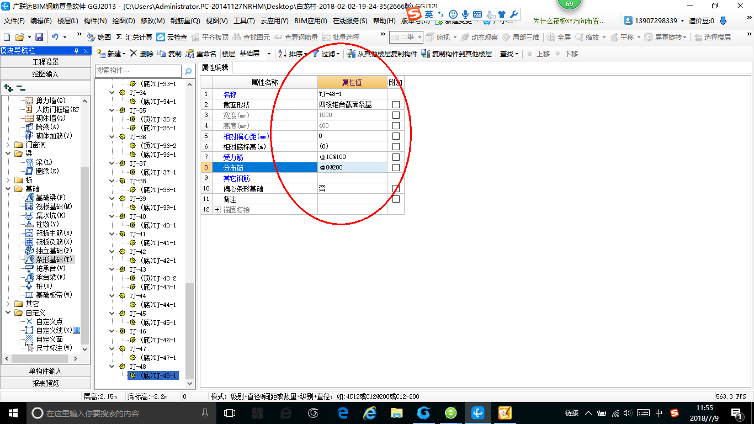Click the 重命名 rename button
This screenshot has width=754, height=424.
tap(201, 54)
